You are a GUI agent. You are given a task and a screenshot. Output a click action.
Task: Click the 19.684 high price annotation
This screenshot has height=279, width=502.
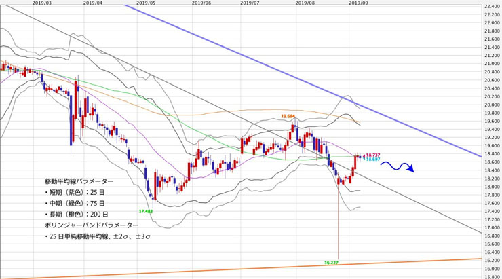point(288,117)
